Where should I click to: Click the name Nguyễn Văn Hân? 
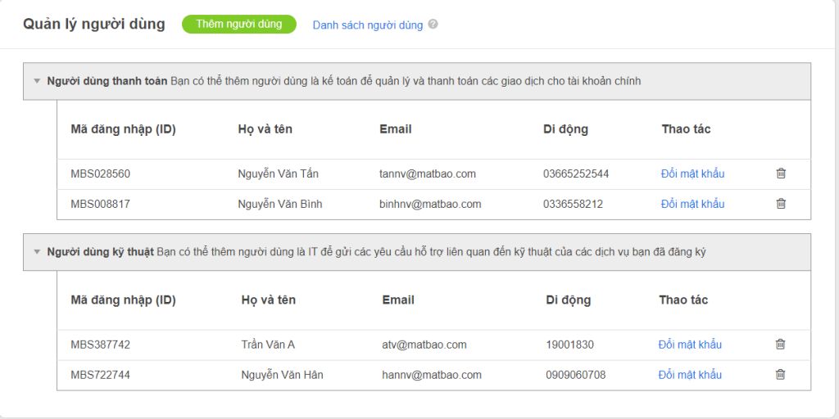point(282,375)
